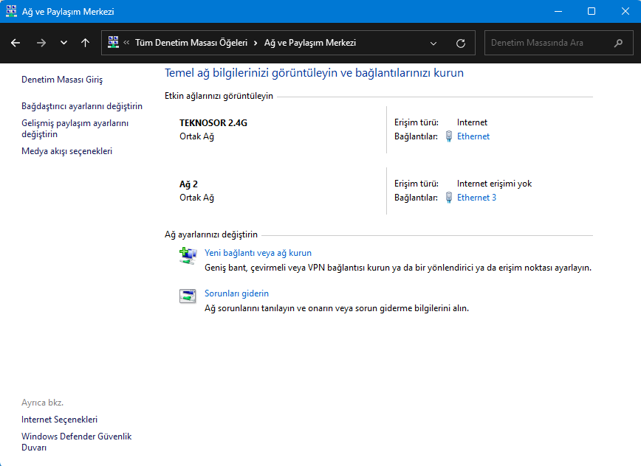Open 'Bağdaştırıcı ayarlarını değiştirin' link
The image size is (641, 466).
82,106
